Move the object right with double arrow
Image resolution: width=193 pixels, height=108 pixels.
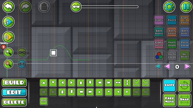(109, 83)
